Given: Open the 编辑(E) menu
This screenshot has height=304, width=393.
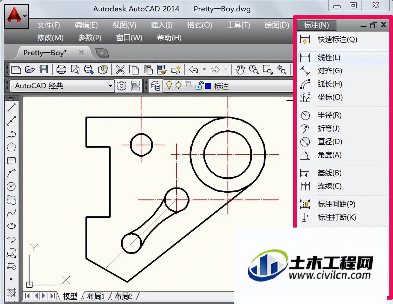Looking at the screenshot, I should [86, 25].
